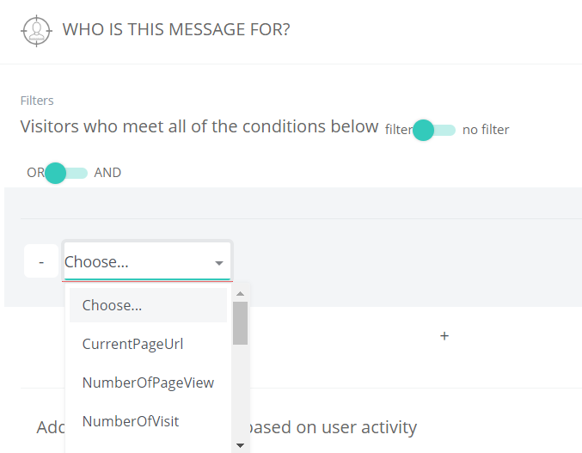Pick NumberOfPageView option
The height and width of the screenshot is (453, 582).
click(148, 383)
